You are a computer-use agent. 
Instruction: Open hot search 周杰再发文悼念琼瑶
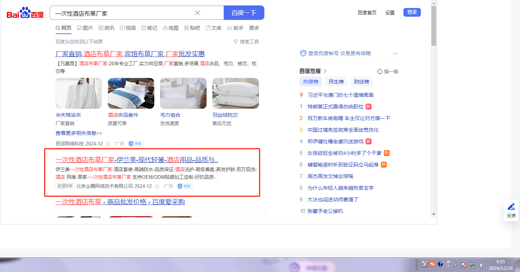(x=330, y=176)
